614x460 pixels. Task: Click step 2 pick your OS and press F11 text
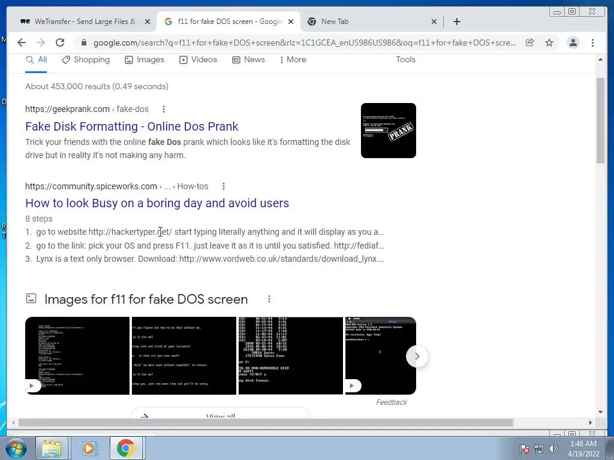coord(209,246)
